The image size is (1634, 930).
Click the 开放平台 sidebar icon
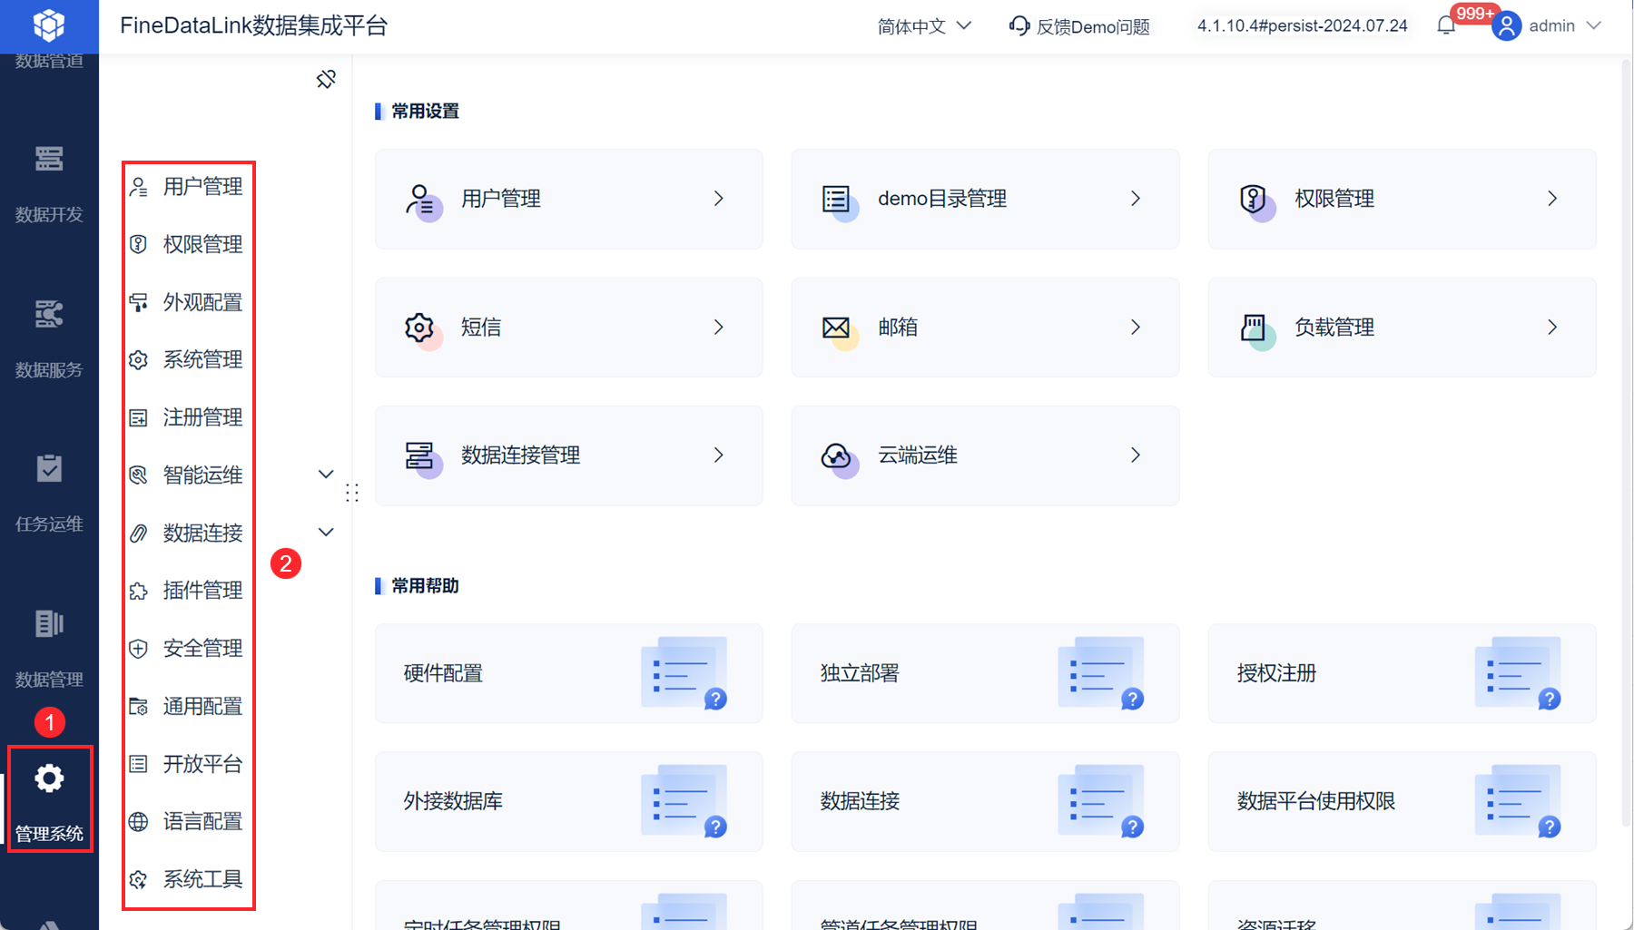tap(138, 764)
